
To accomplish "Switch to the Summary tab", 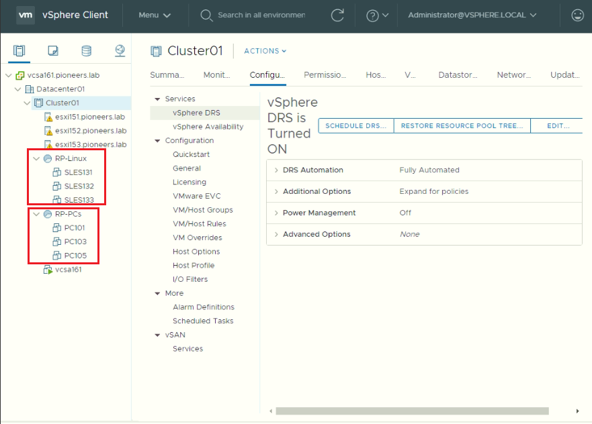I will [x=167, y=75].
